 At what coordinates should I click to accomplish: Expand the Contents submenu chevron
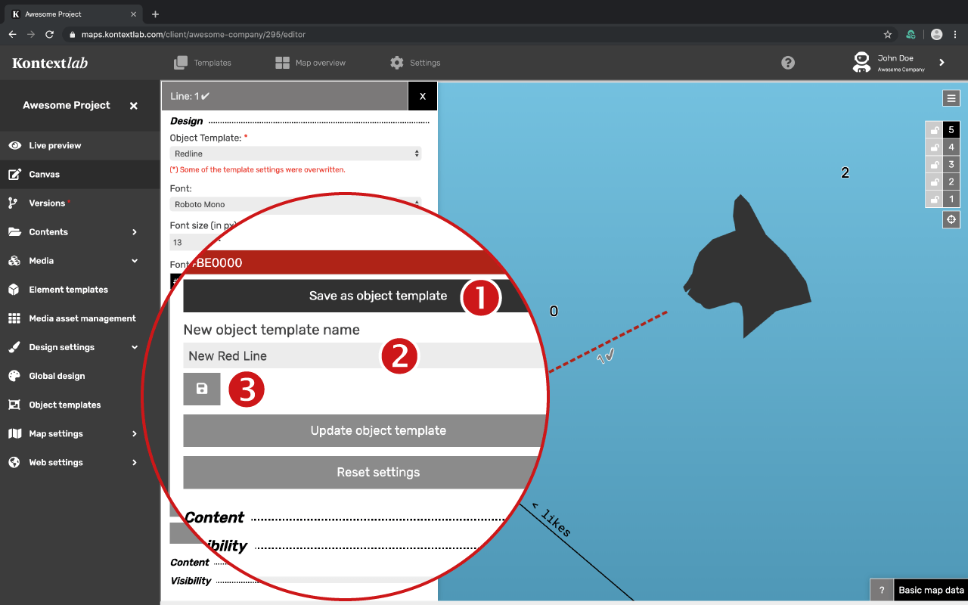tap(135, 232)
